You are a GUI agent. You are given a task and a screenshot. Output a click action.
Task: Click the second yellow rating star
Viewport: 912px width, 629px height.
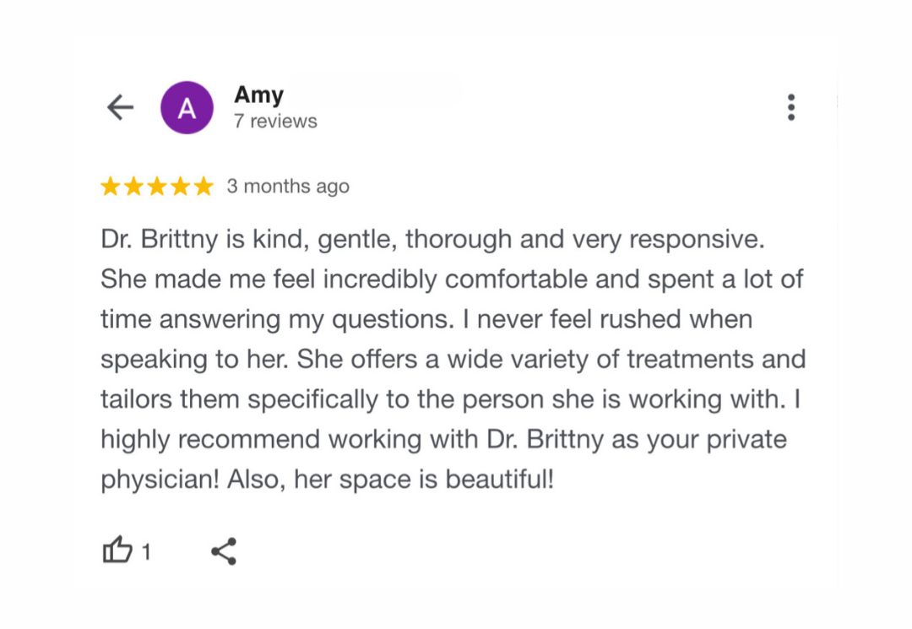[133, 187]
